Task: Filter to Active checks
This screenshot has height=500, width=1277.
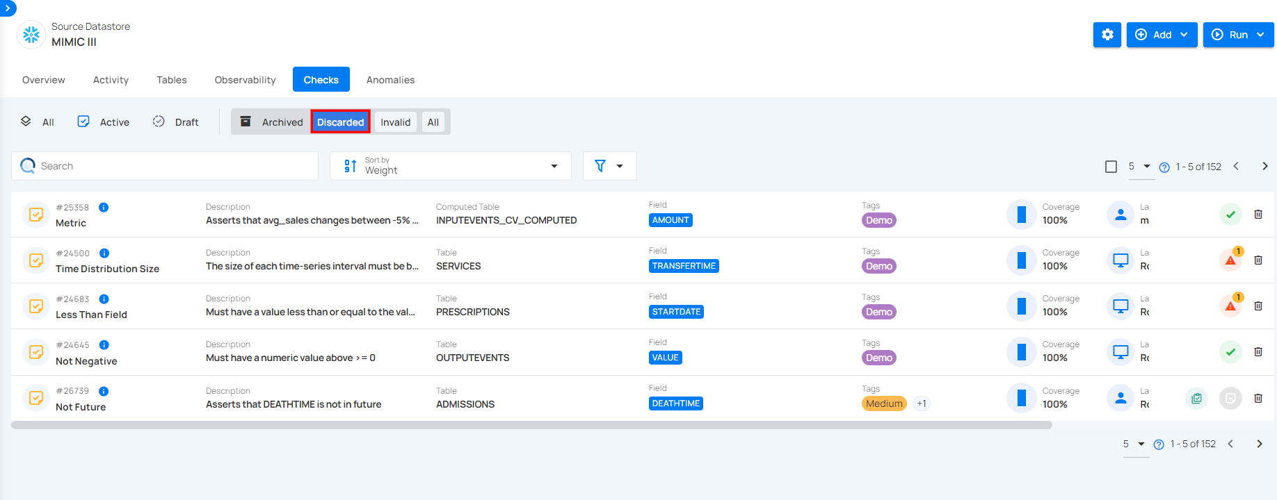Action: 103,122
